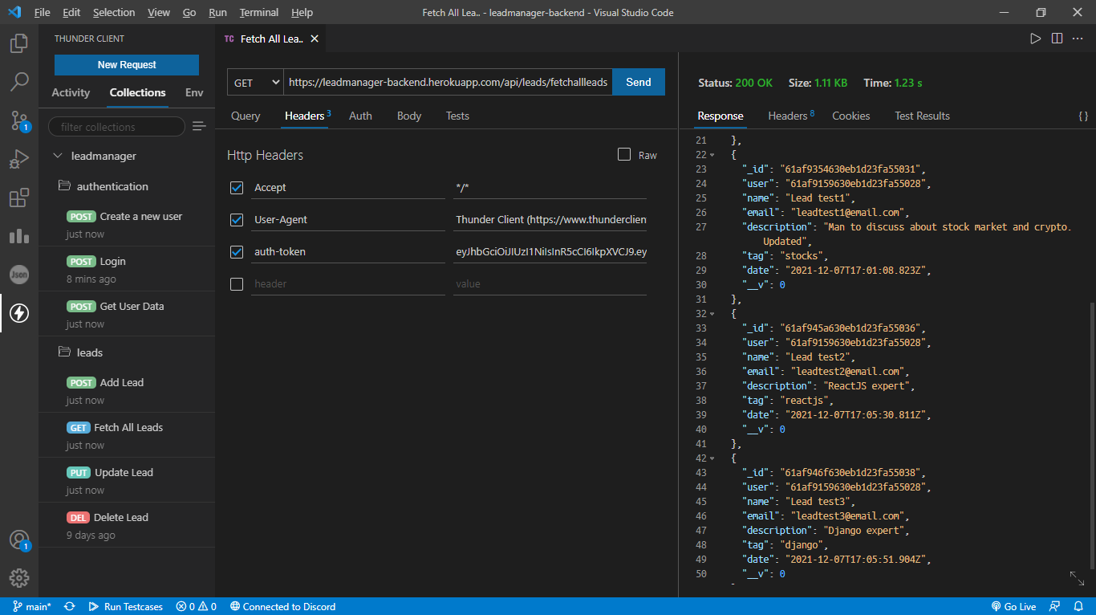Click the auth-token value field
The height and width of the screenshot is (615, 1096).
coord(550,252)
